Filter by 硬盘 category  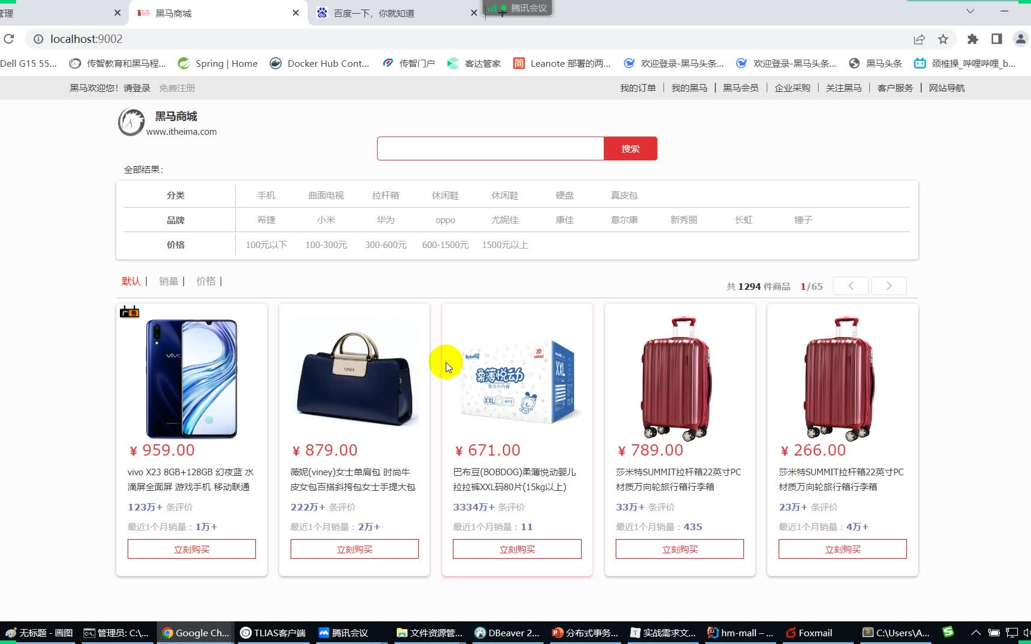pos(564,195)
